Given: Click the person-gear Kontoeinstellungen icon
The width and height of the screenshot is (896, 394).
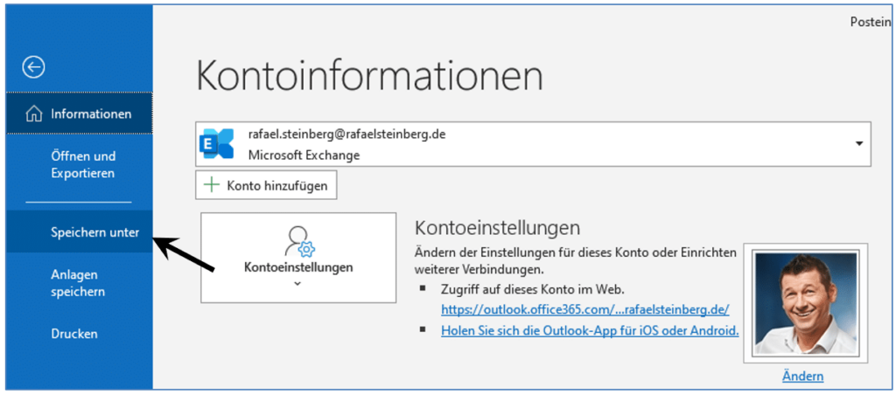Looking at the screenshot, I should coord(299,242).
